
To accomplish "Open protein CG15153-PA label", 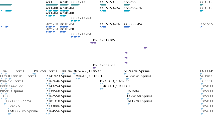I will 110,24.
